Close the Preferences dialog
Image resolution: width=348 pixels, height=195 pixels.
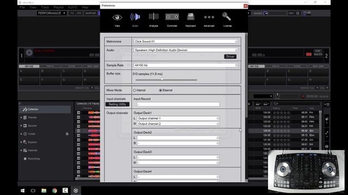(x=245, y=6)
